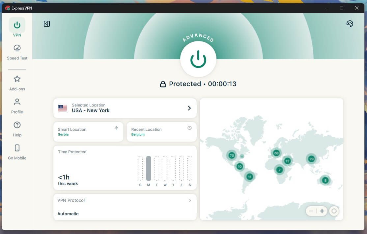Open the theme palette icon
This screenshot has height=234, width=367.
pos(350,24)
